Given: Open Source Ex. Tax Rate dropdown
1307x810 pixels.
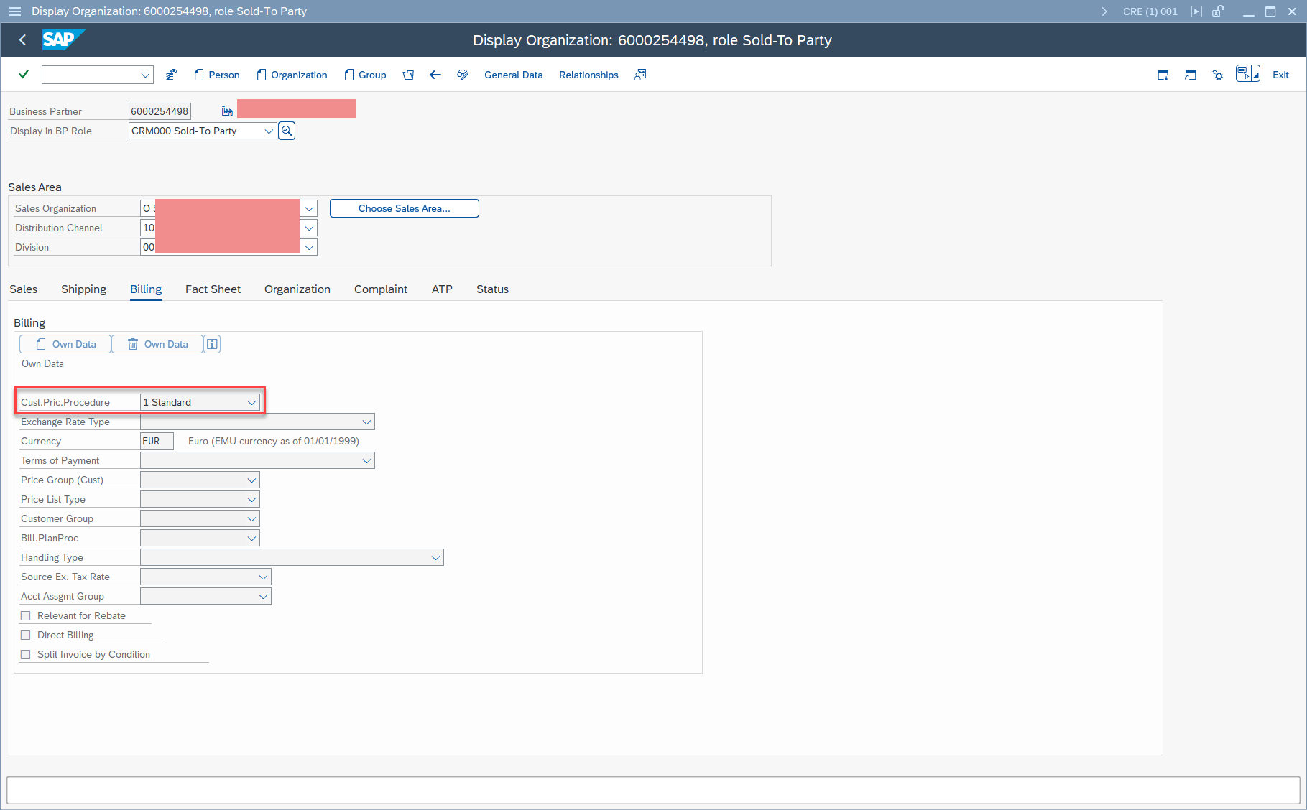Looking at the screenshot, I should coord(263,577).
